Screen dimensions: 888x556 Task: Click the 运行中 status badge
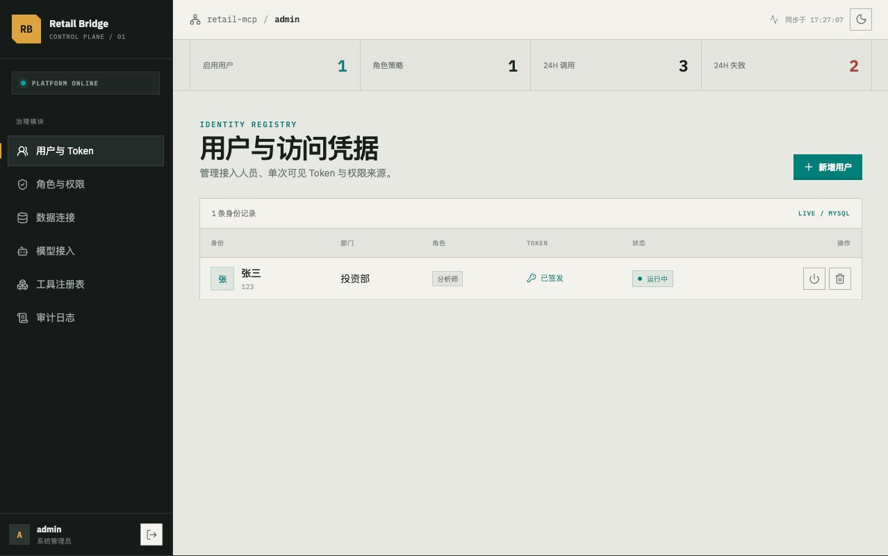(x=652, y=279)
